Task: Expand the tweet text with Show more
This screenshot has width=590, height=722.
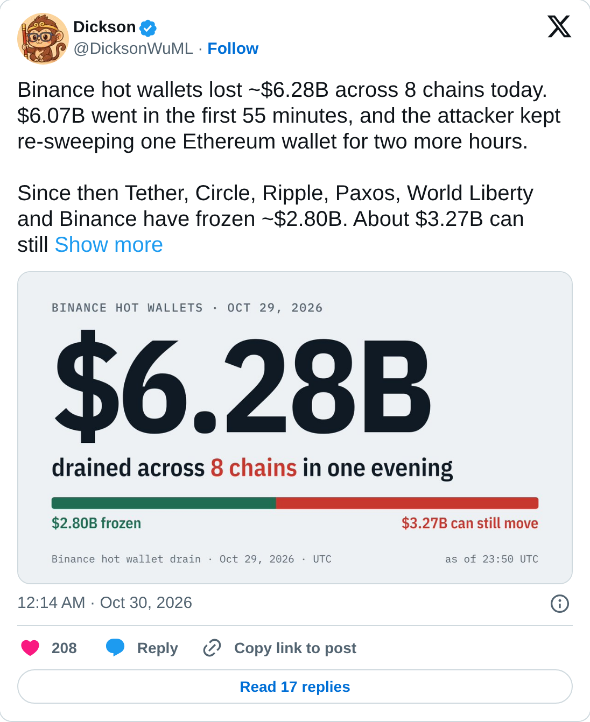Action: coord(109,245)
